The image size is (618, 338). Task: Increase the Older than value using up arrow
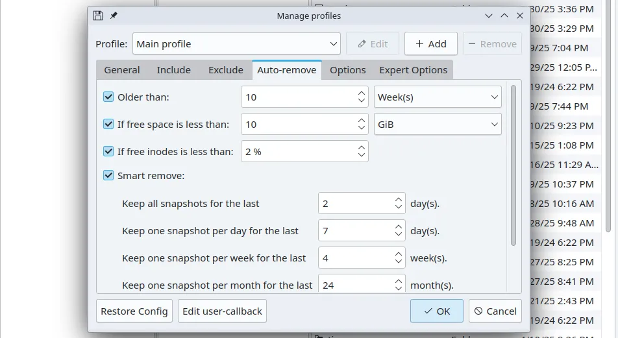click(x=362, y=93)
